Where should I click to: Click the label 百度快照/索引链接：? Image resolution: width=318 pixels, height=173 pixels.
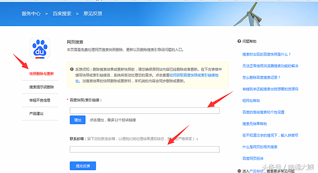point(85,100)
